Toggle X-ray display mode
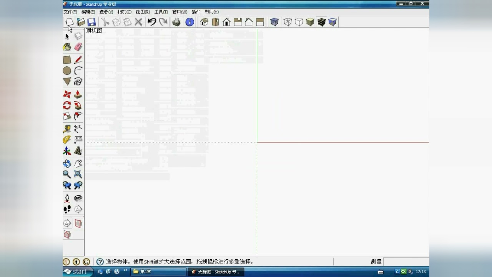 click(x=274, y=22)
